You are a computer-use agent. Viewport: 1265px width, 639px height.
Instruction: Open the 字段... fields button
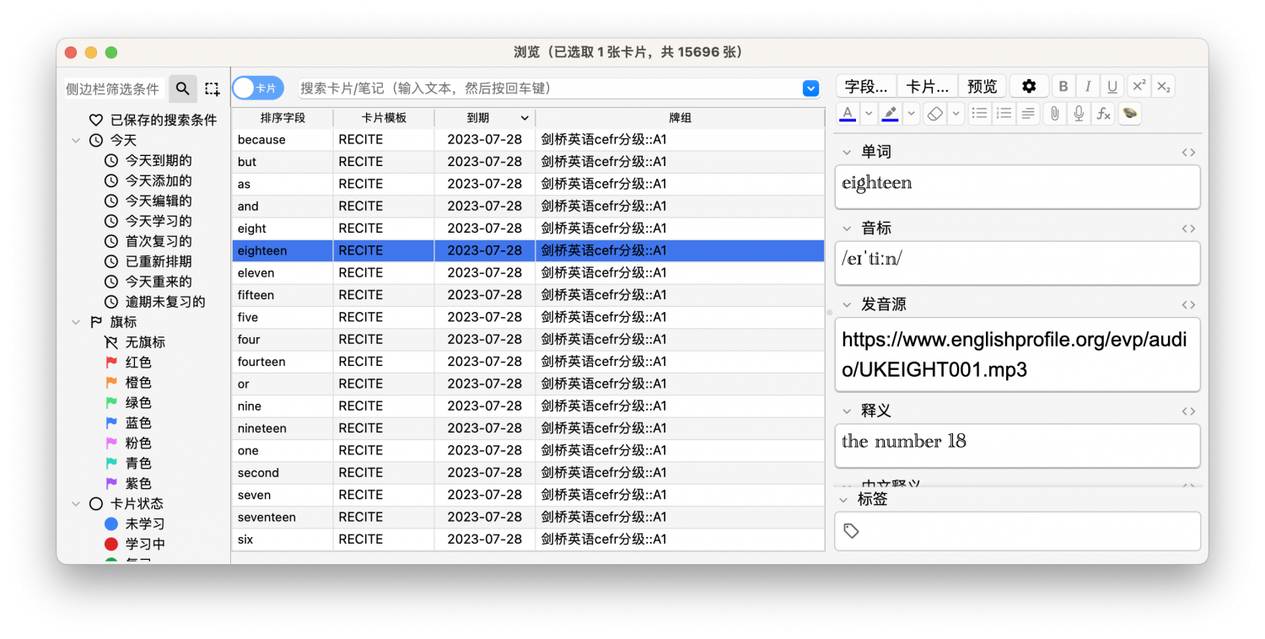coord(866,86)
